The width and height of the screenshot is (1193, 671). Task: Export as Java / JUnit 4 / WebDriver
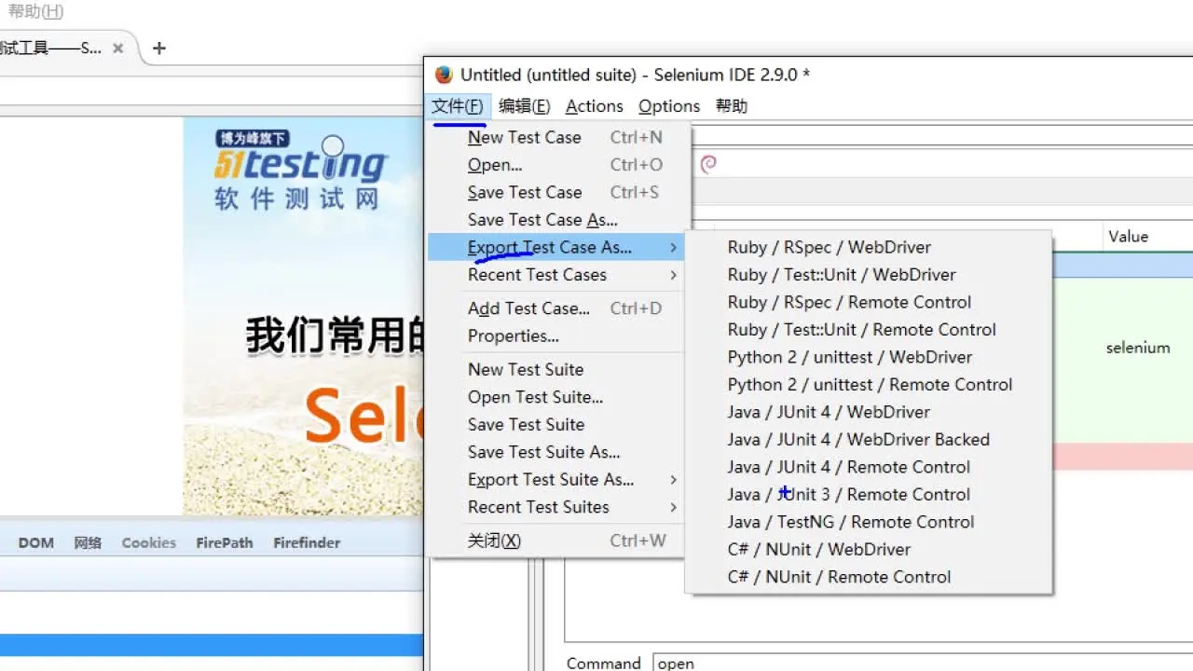click(x=869, y=412)
